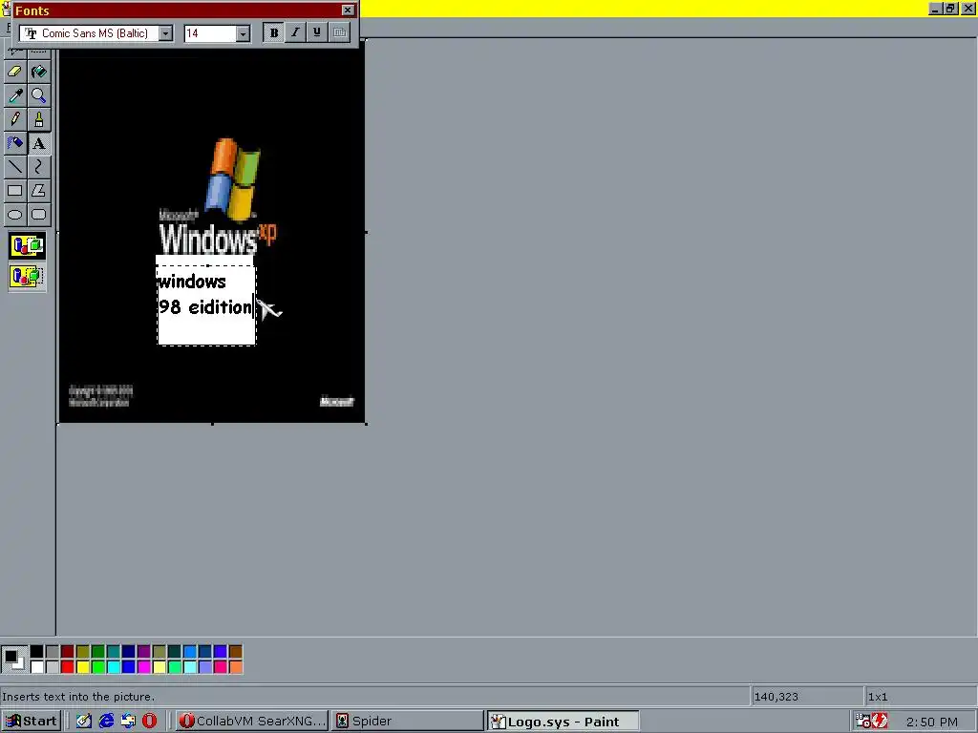Pick the magenta color swatch
Image resolution: width=978 pixels, height=733 pixels.
143,667
